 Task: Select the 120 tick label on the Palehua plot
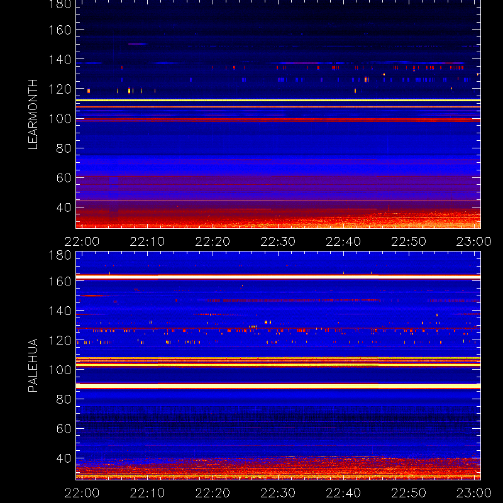pos(60,340)
